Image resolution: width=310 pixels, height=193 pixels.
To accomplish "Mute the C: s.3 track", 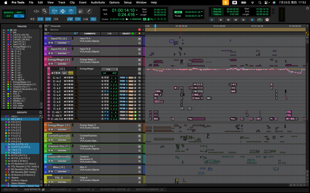I will pyautogui.click(x=72, y=91).
